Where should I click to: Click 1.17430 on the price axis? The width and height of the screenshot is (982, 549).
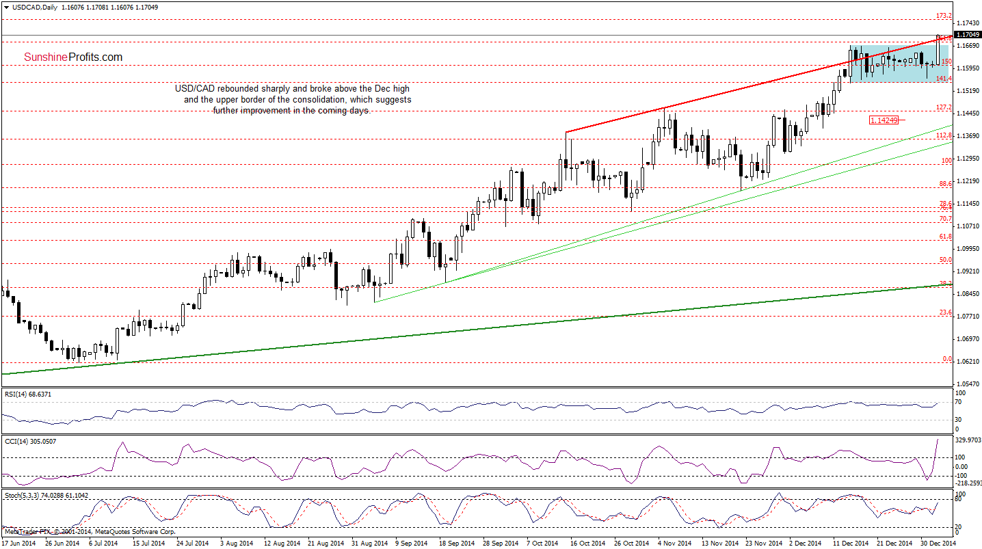pyautogui.click(x=968, y=23)
